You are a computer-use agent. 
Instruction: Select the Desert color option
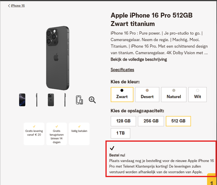[147, 94]
